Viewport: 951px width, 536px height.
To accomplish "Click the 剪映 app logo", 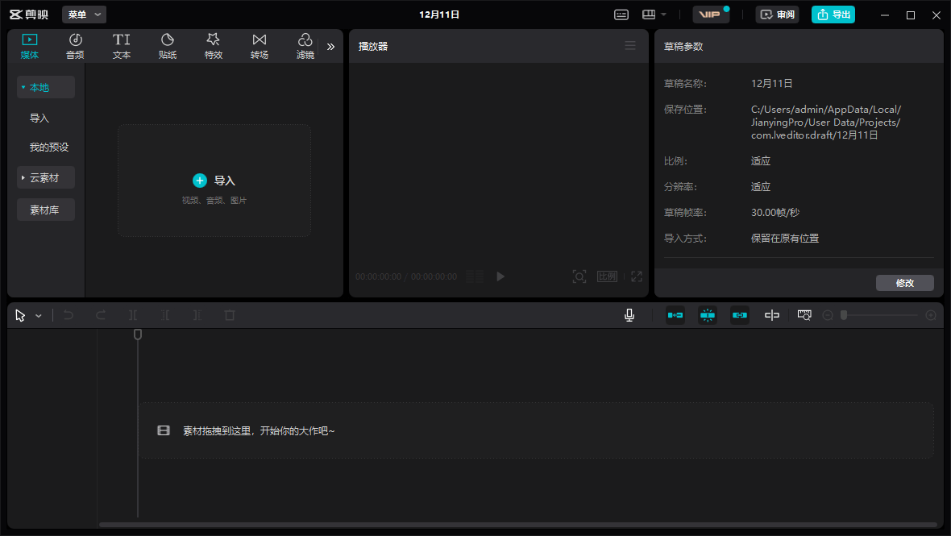I will pyautogui.click(x=29, y=15).
